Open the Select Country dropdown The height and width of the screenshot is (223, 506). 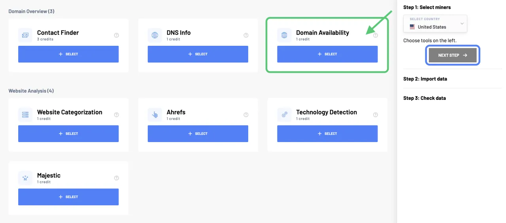coord(435,24)
